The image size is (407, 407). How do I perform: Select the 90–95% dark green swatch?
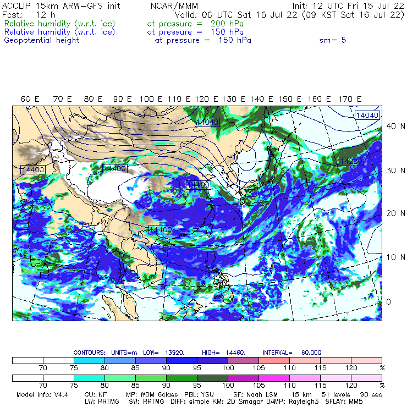pos(182,378)
